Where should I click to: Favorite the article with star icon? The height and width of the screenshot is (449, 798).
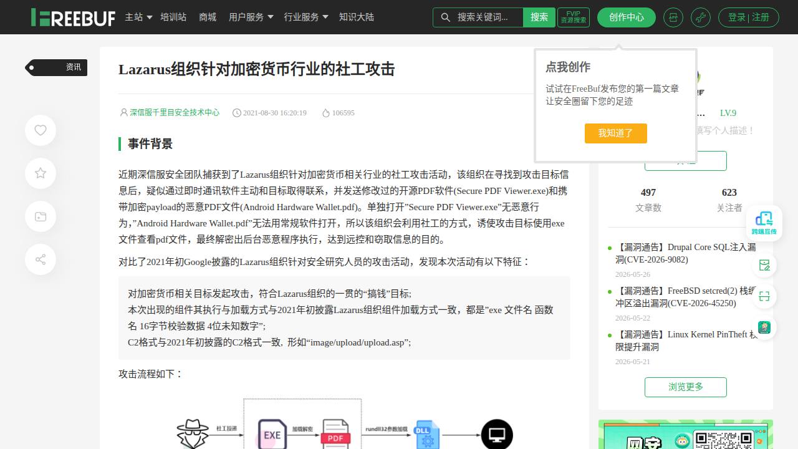pos(41,173)
